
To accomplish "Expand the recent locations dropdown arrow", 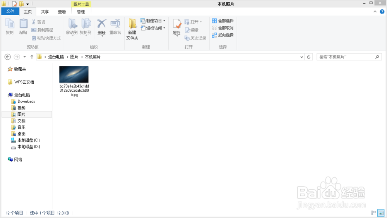I will 25,57.
